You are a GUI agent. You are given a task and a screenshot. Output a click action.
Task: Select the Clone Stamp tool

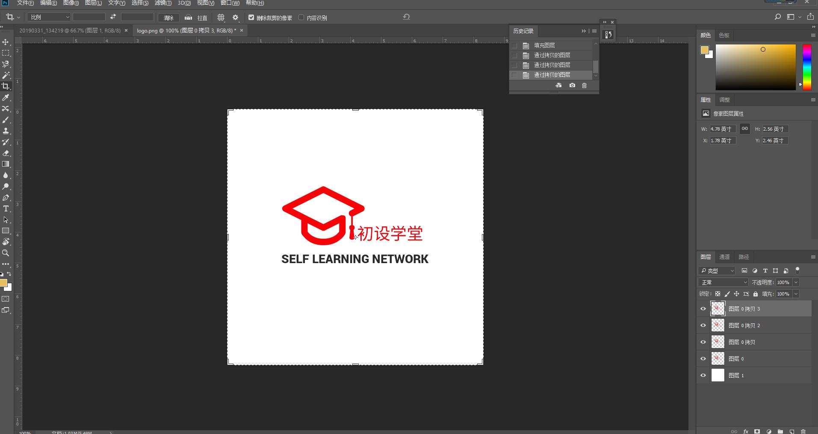tap(6, 130)
